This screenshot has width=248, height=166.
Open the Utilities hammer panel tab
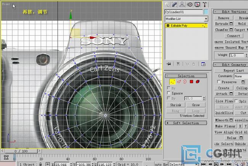[205, 5]
